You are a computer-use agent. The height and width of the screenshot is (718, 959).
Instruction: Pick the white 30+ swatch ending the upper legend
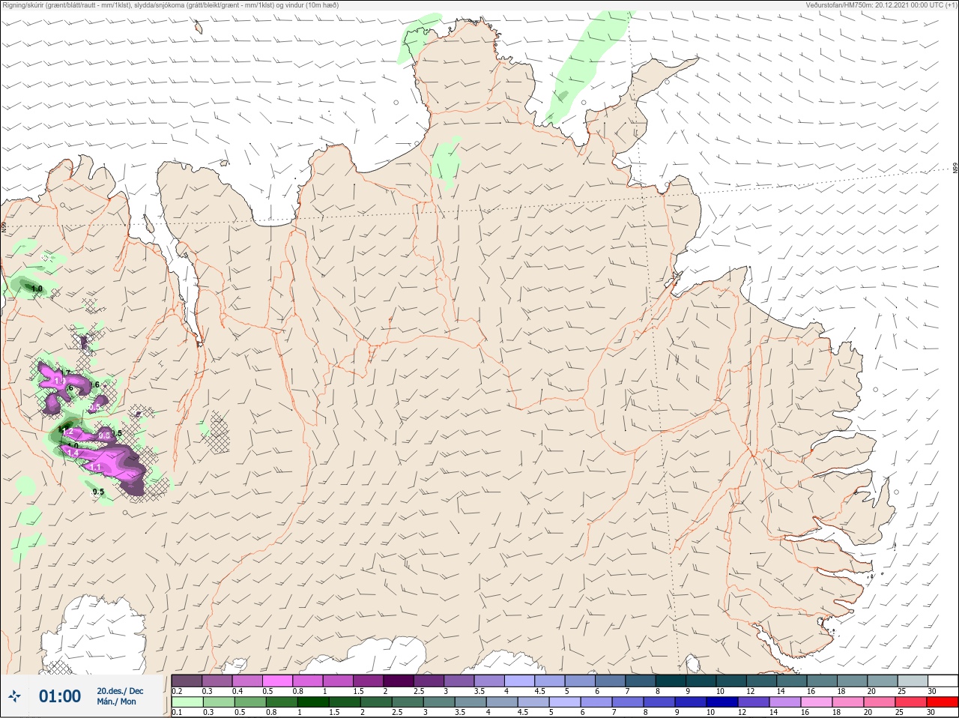[x=943, y=681]
